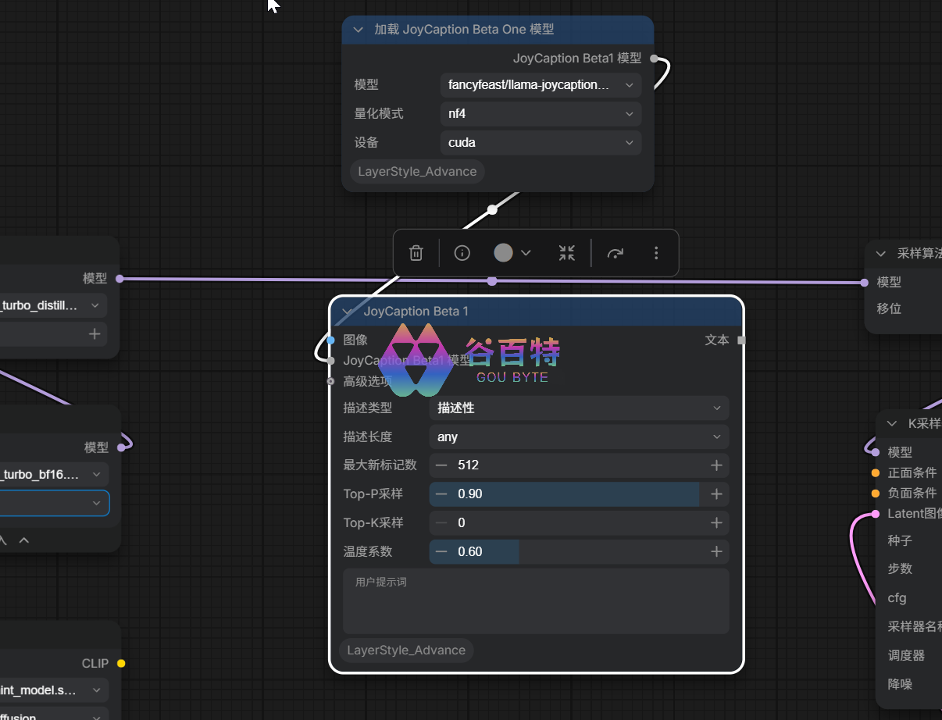Viewport: 942px width, 720px height.
Task: Open the 描述长度 any dropdown
Action: [579, 437]
